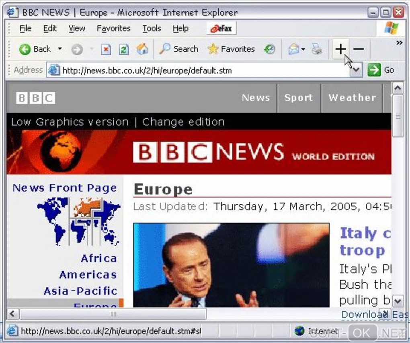The height and width of the screenshot is (343, 410).
Task: Open the News Front Page link
Action: 65,188
